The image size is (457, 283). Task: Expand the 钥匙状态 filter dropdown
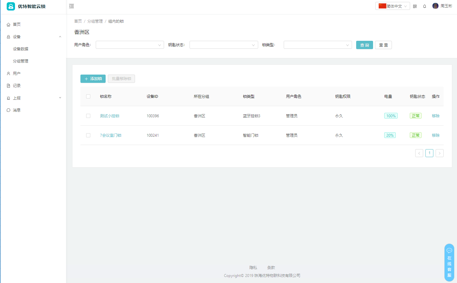click(x=223, y=45)
